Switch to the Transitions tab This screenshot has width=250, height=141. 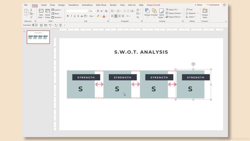point(73,5)
